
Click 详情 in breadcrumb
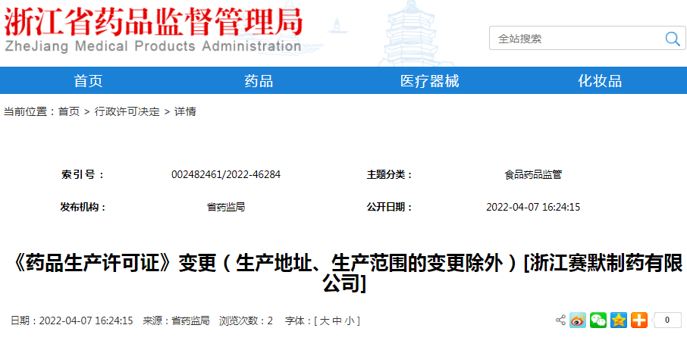click(x=185, y=111)
